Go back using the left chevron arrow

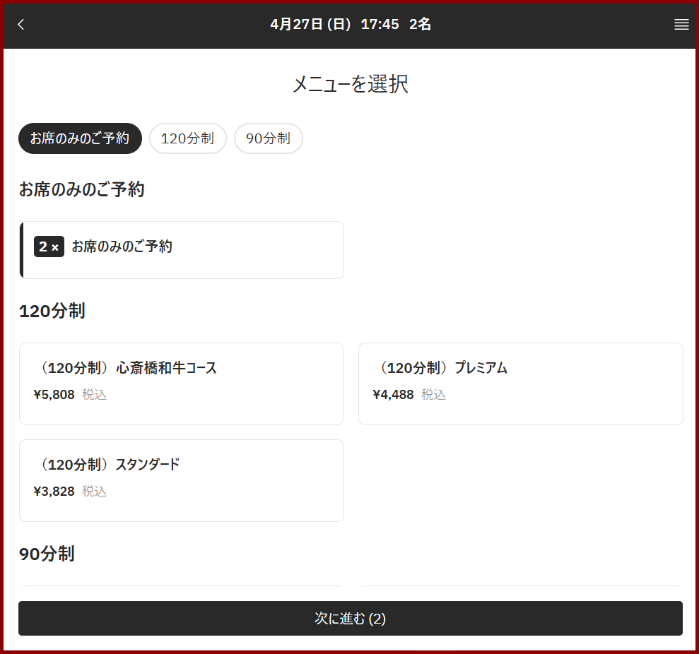[x=21, y=25]
